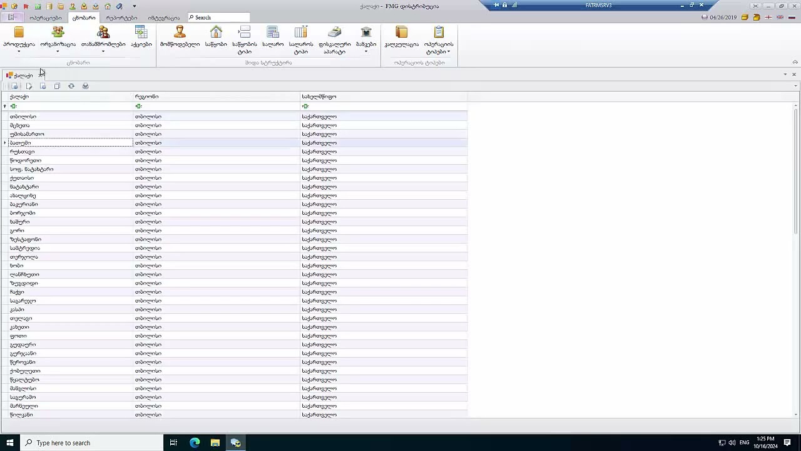This screenshot has height=451, width=801.
Task: Click the 04/26/2019 date in ribbon header
Action: [723, 18]
